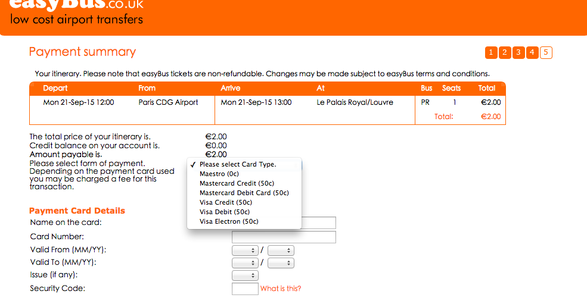Click 'Paris CDG Airport' departure cell
Viewport: 587px width, 304px height.
(168, 102)
